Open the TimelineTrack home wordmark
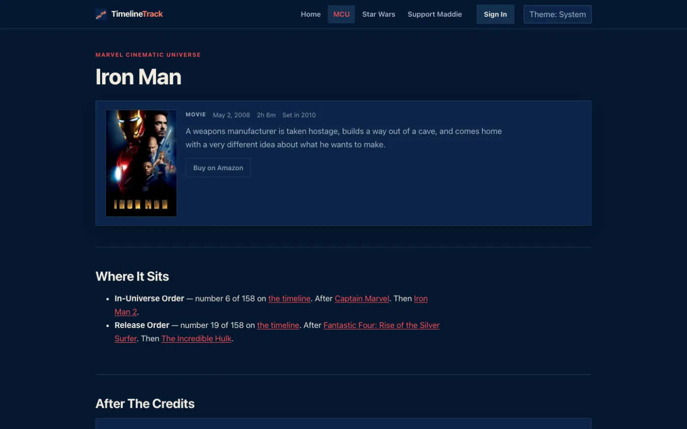 137,14
